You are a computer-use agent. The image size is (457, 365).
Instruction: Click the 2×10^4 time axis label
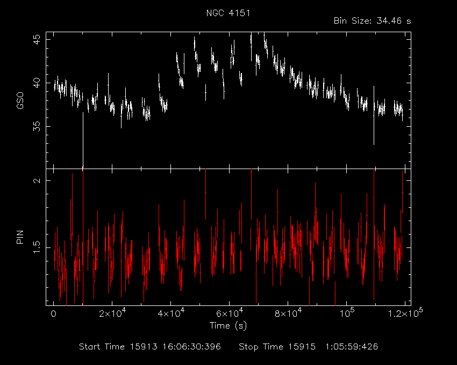coord(112,313)
